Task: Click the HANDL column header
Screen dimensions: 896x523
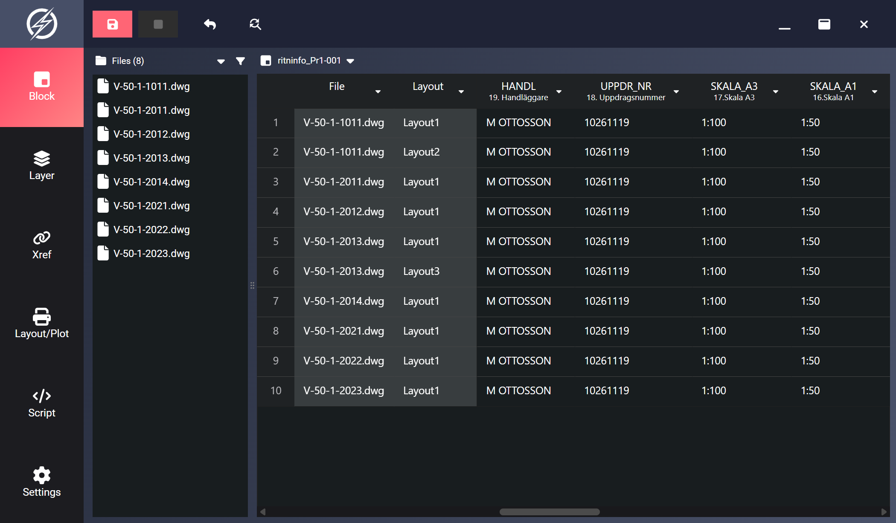Action: click(x=518, y=91)
